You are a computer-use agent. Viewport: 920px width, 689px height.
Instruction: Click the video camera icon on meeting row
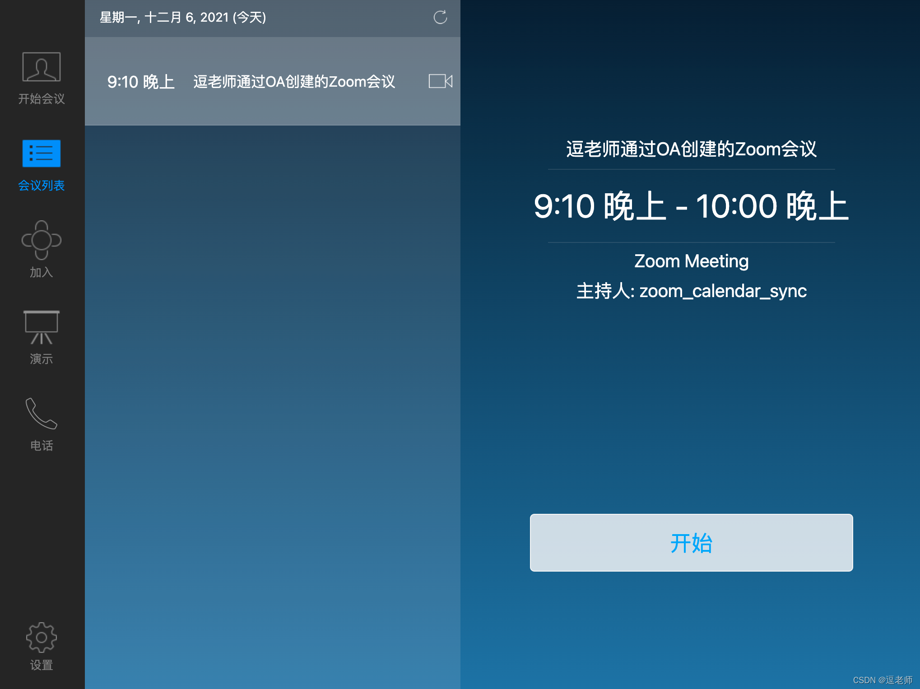pos(440,81)
